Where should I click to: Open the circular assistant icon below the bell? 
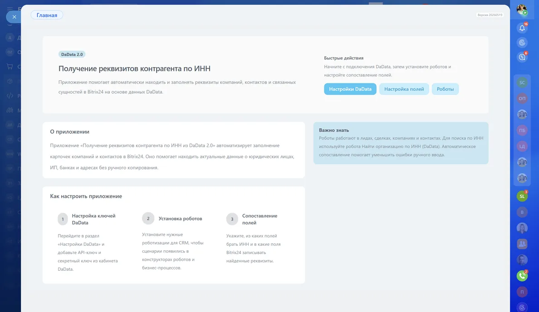tap(522, 43)
